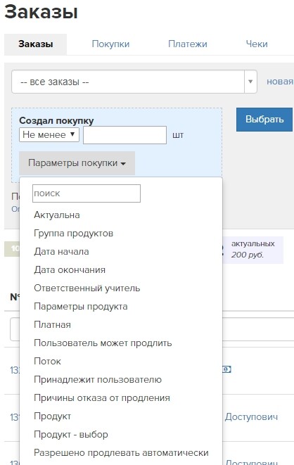Screen dimensions: 294x465
Task: Pick "Платная" from the parameter menu
Action: pos(53,324)
